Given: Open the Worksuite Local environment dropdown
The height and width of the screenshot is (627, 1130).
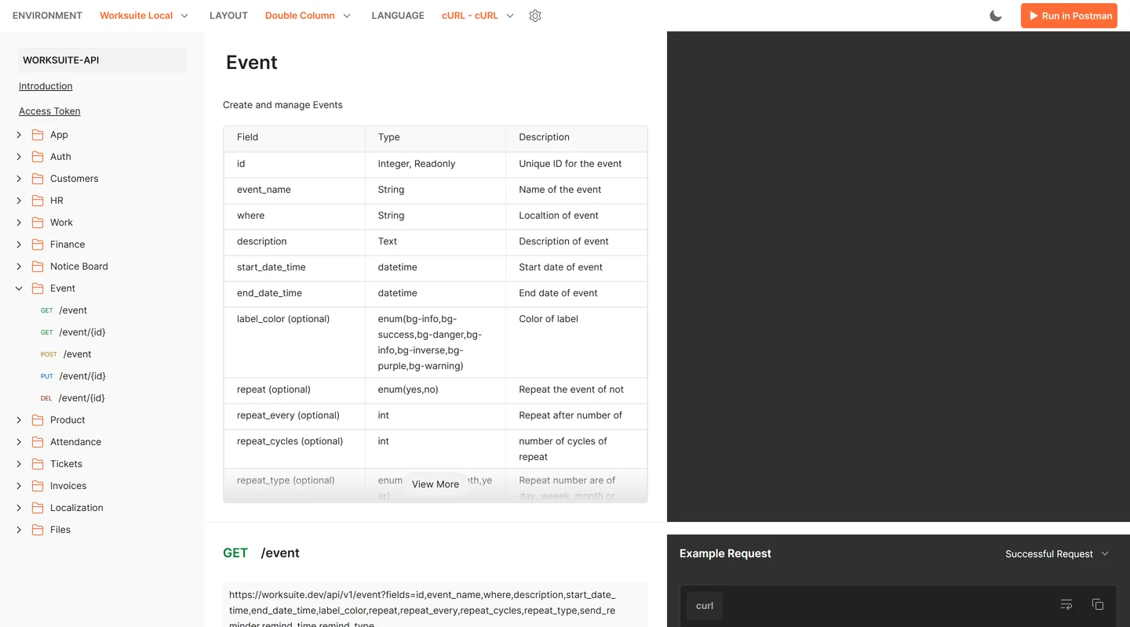Looking at the screenshot, I should tap(144, 16).
